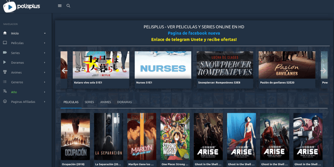This screenshot has width=334, height=167.
Task: Click the One Piece: Strong title text
Action: pos(175,164)
